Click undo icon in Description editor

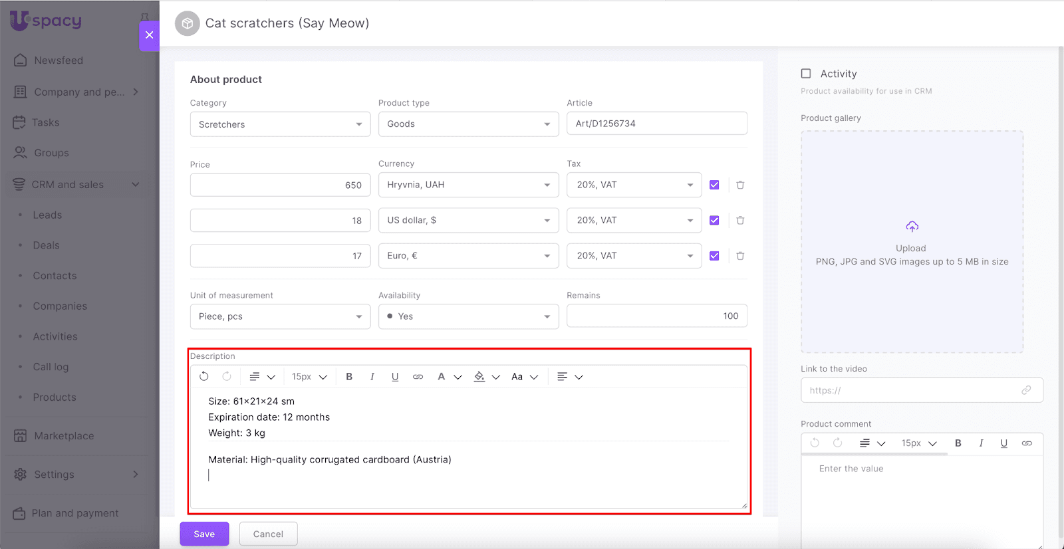point(204,377)
